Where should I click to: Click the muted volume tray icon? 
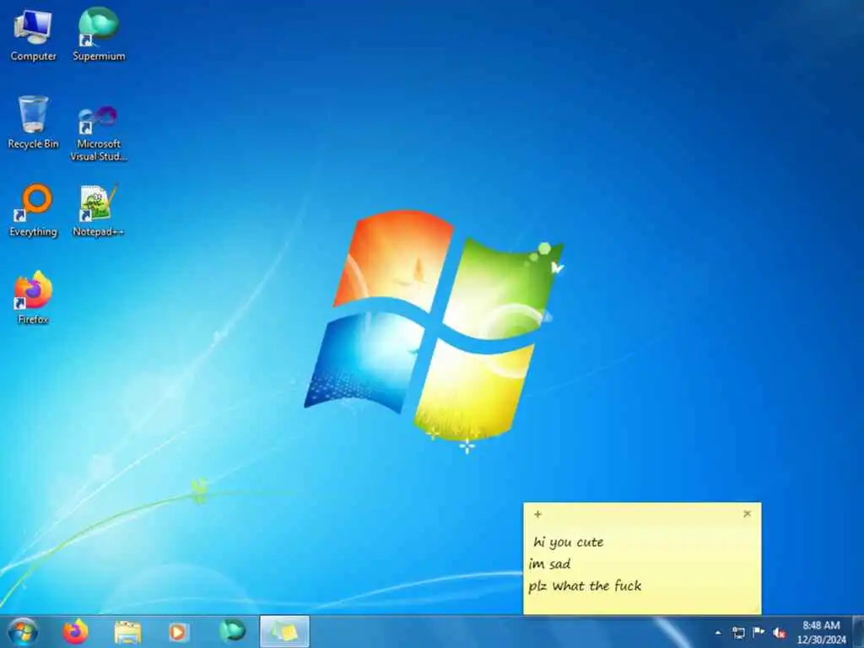coord(779,633)
